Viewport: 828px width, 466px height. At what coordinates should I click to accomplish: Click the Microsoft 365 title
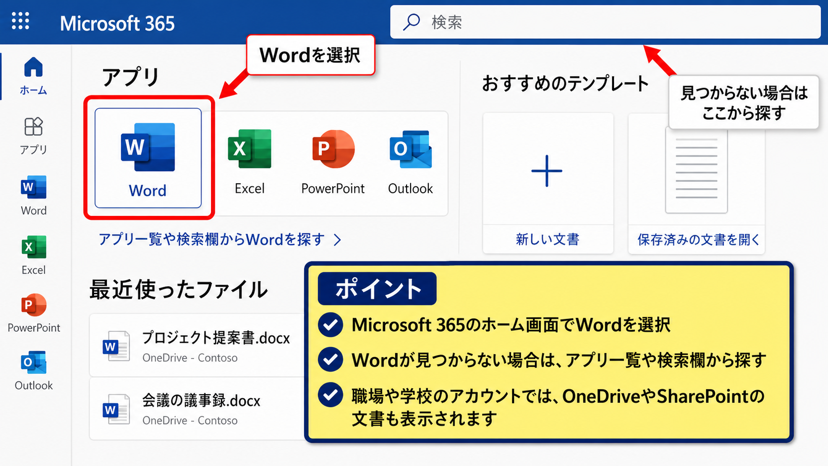[117, 23]
